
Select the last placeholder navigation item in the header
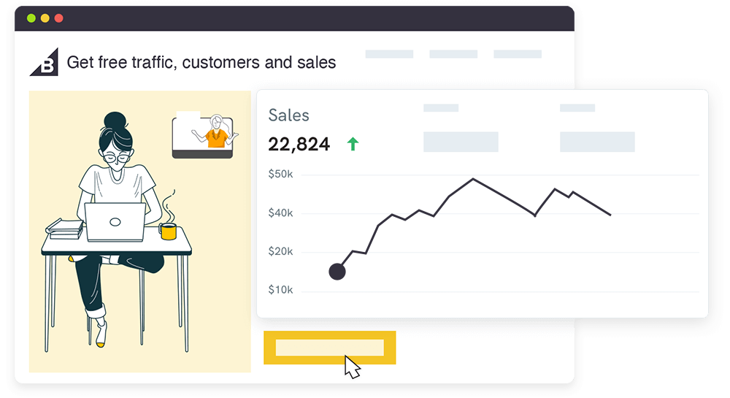tap(518, 54)
